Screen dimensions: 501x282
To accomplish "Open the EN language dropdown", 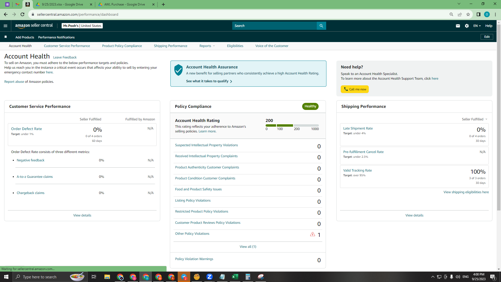I will click(477, 26).
